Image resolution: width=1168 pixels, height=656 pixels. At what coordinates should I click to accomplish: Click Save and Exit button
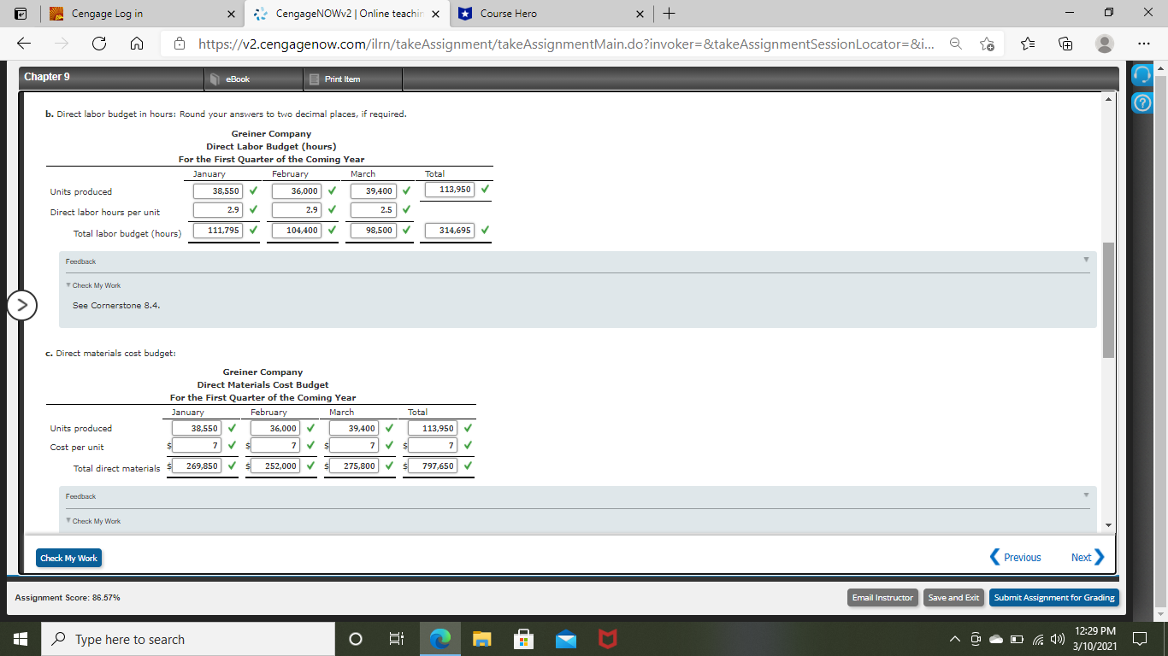(954, 598)
